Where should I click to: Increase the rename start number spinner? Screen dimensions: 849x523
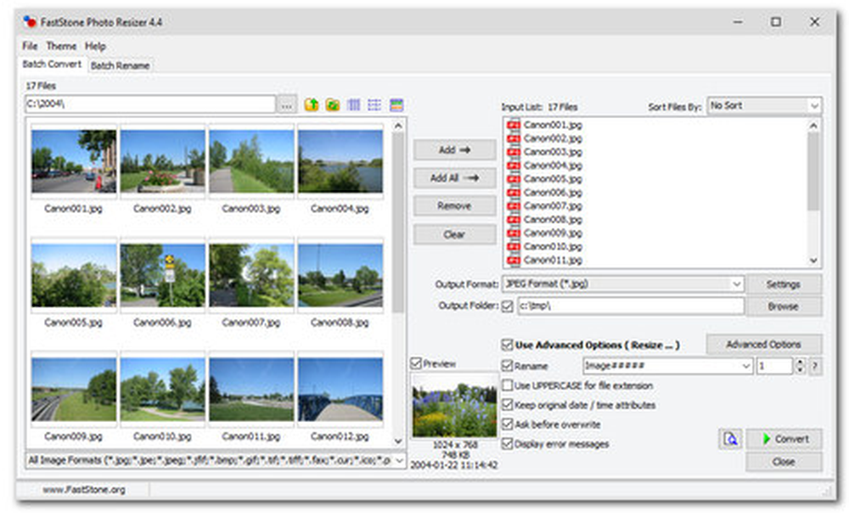coord(801,363)
